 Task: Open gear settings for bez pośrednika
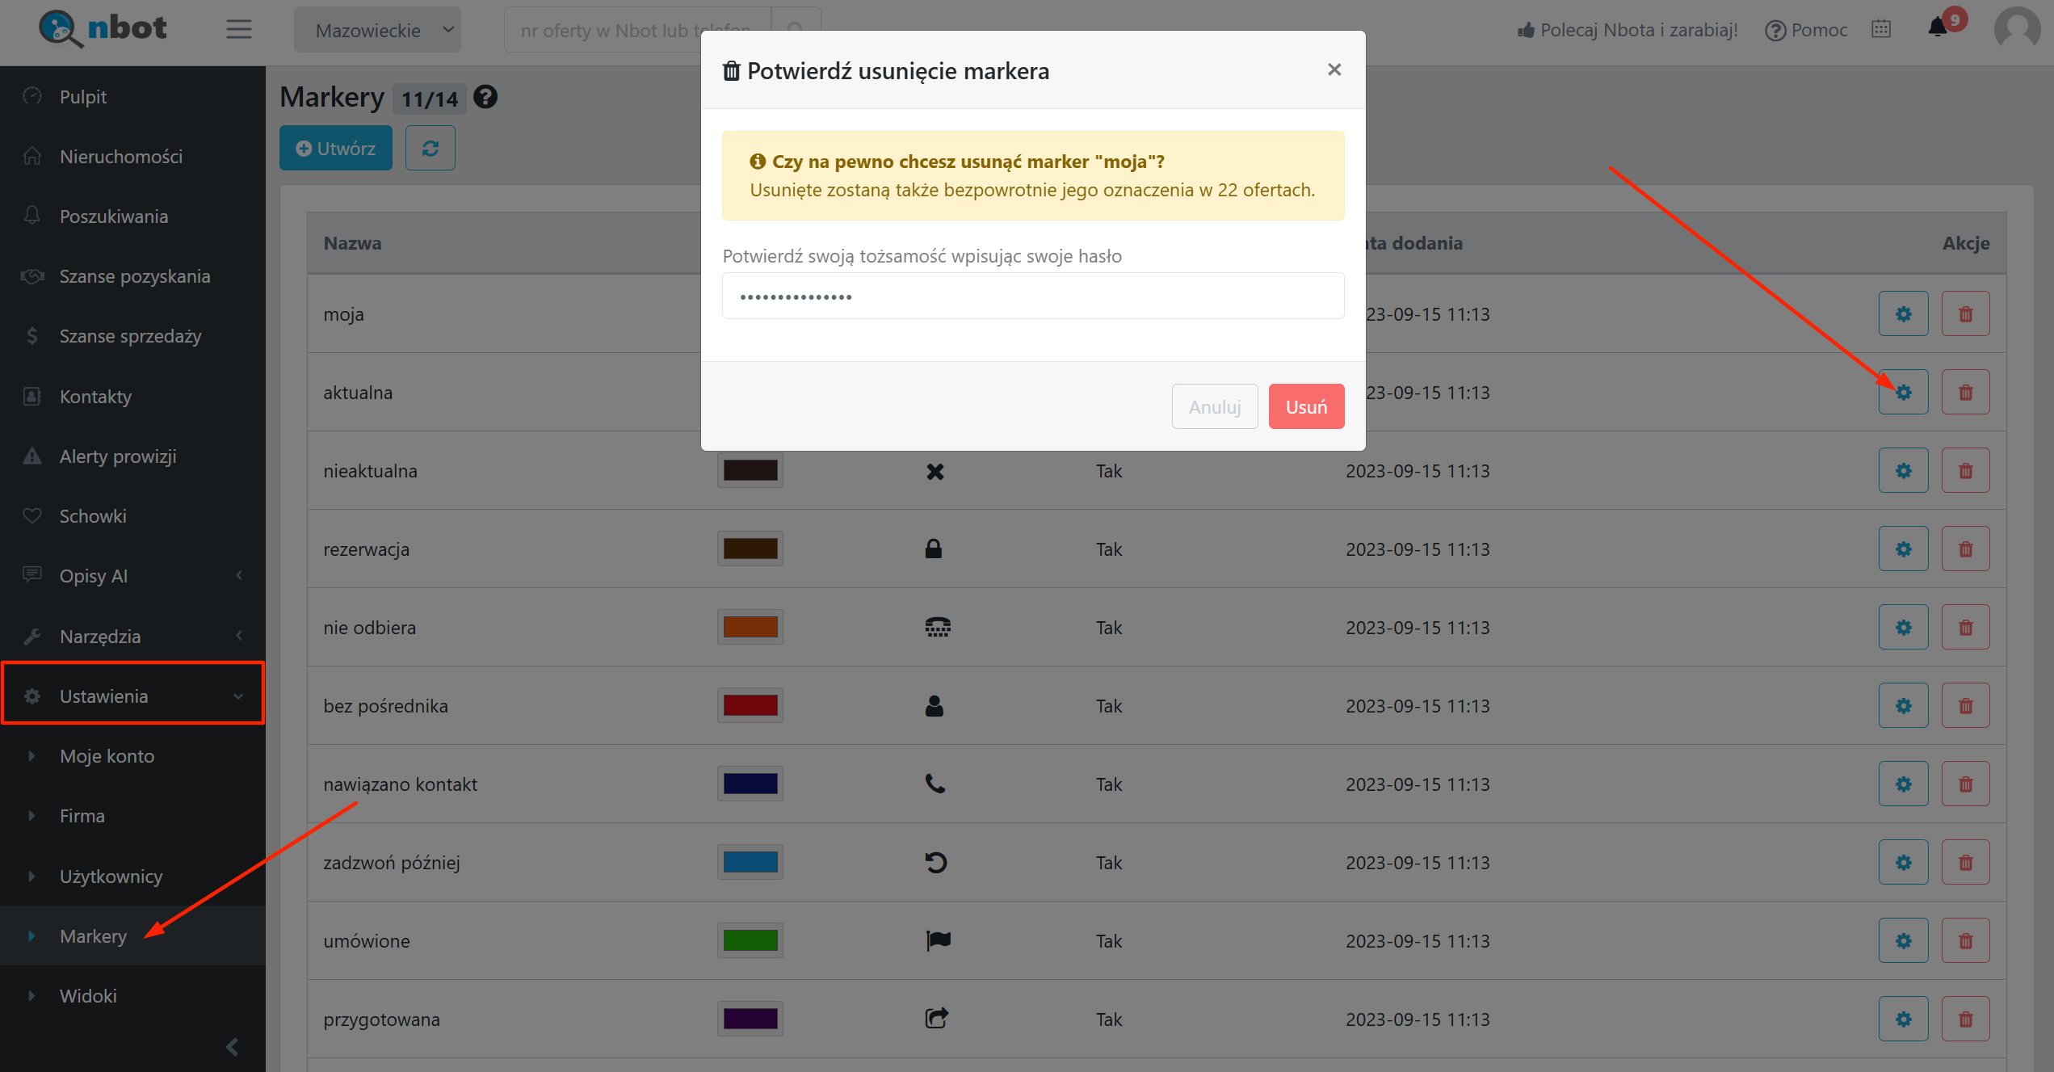pos(1903,706)
